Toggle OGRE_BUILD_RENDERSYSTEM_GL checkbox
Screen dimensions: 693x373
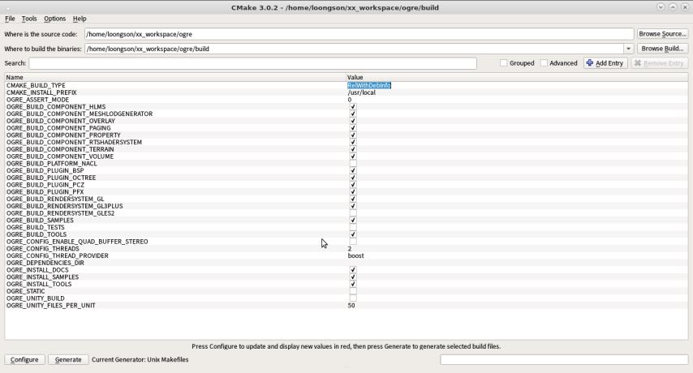coord(353,199)
